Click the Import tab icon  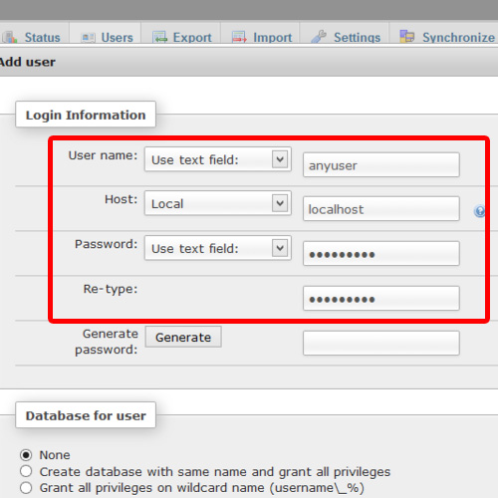pos(239,37)
